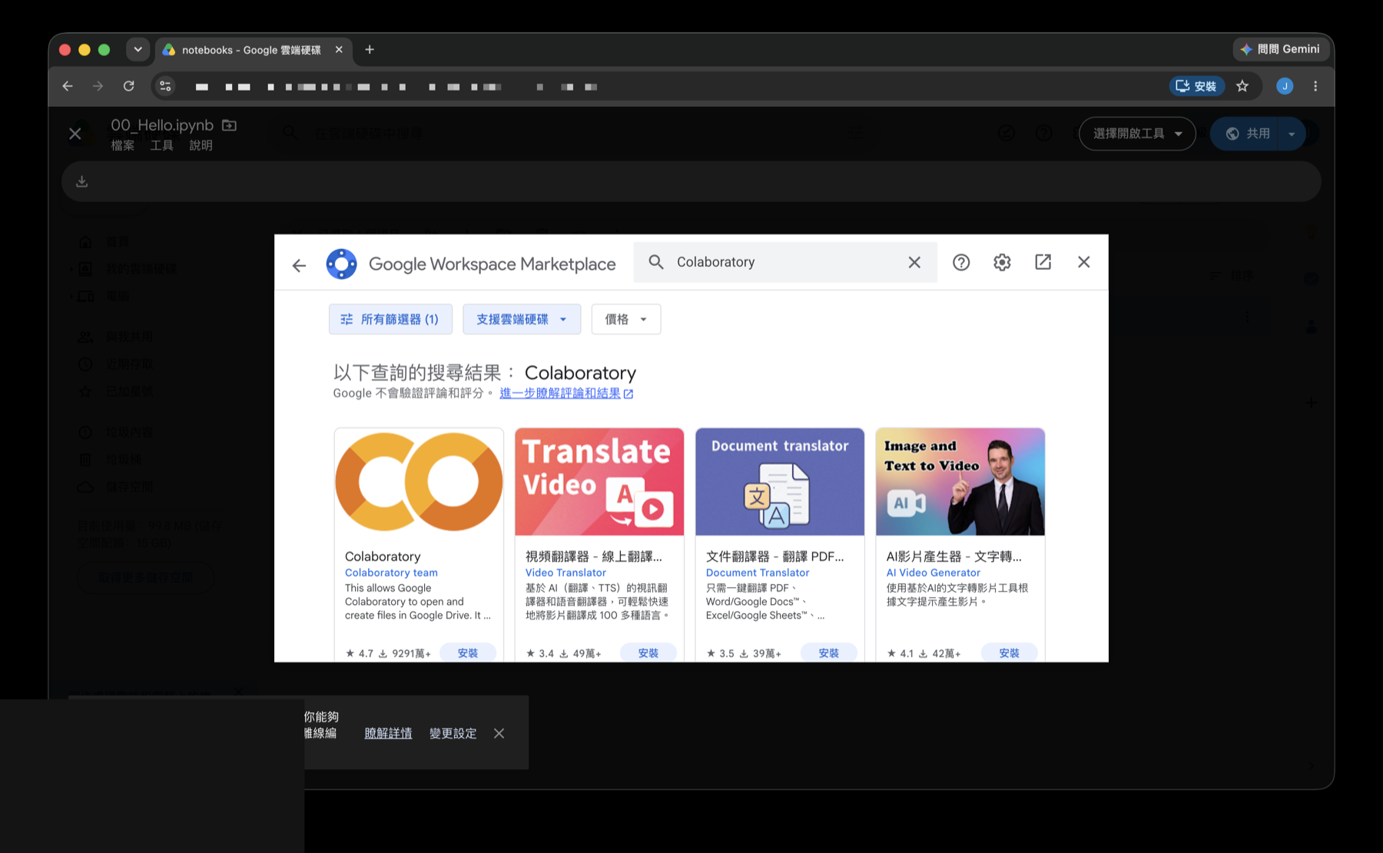Click the Colaboratory team developer link
The height and width of the screenshot is (853, 1383).
point(391,573)
